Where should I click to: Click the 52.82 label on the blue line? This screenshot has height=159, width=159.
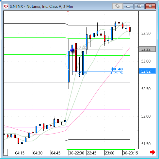point(82,73)
